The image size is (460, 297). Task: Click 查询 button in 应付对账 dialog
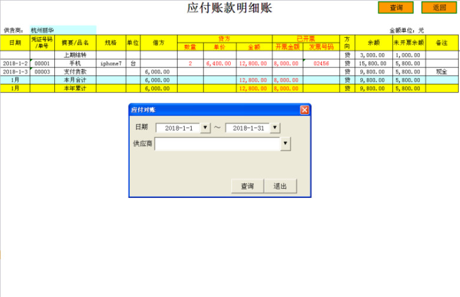247,186
